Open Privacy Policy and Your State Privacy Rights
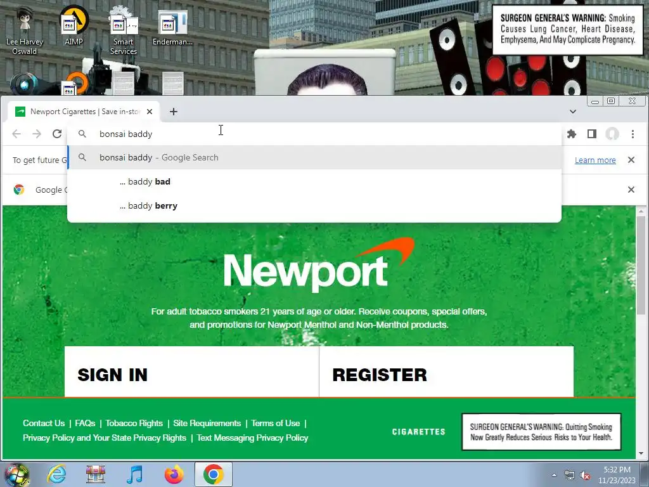 (105, 438)
